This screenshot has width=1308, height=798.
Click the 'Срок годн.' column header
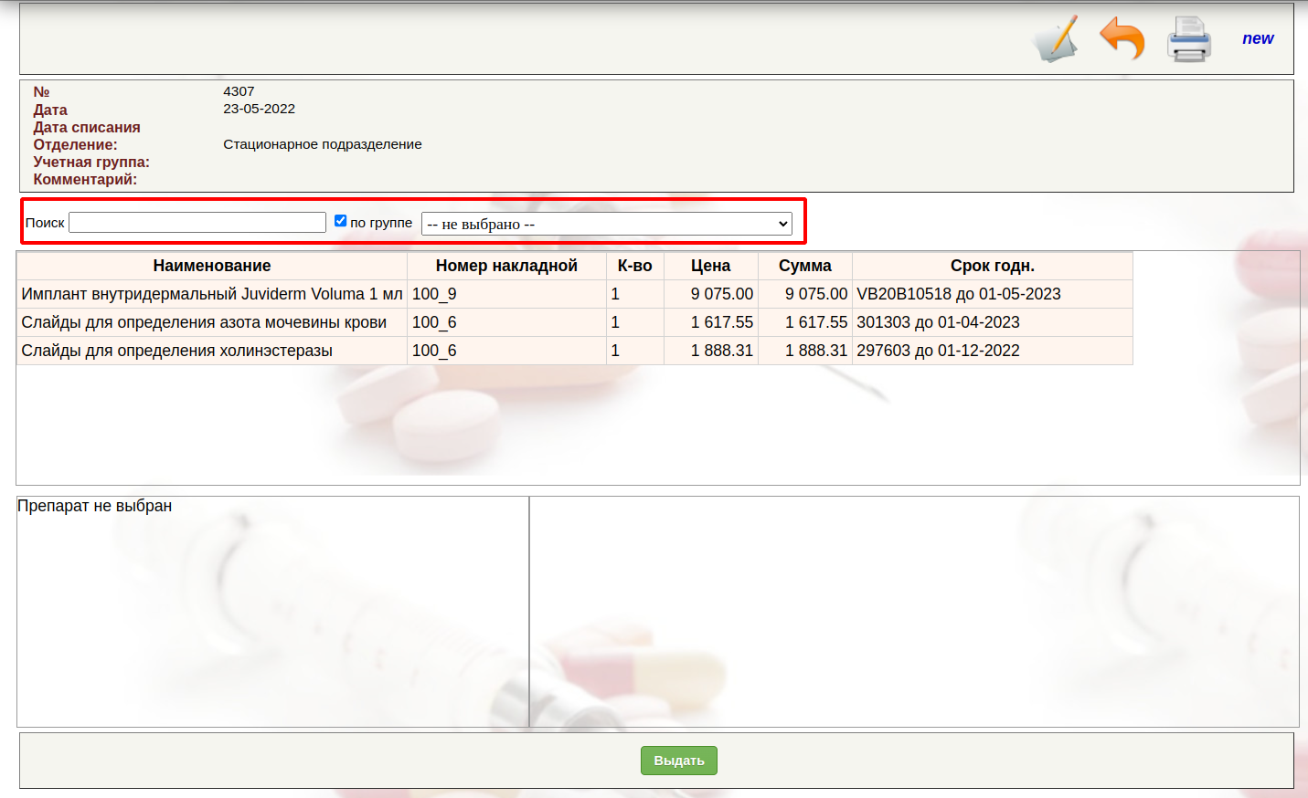(x=992, y=266)
